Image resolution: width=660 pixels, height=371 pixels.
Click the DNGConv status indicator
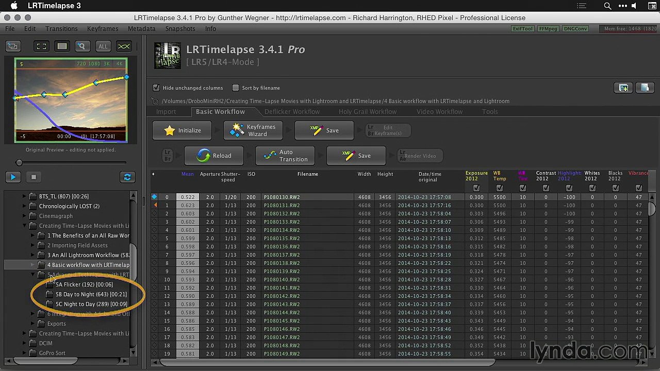coord(575,29)
